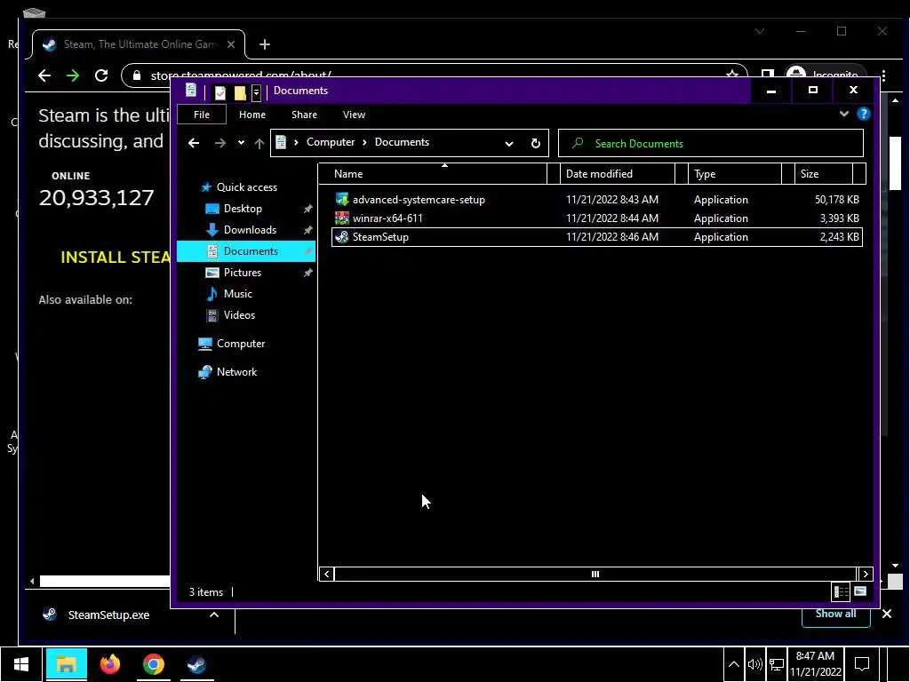
Task: Click the New folder icon in quick access toolbar
Action: pos(240,92)
